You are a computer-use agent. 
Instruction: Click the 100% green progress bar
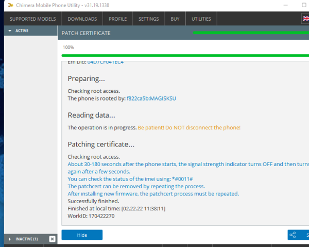185,56
